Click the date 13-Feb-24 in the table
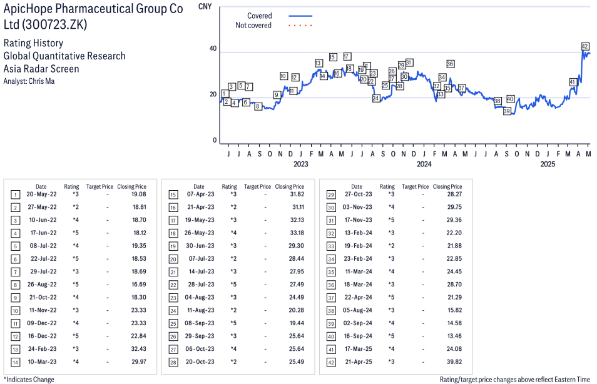The width and height of the screenshot is (597, 384). click(x=359, y=233)
